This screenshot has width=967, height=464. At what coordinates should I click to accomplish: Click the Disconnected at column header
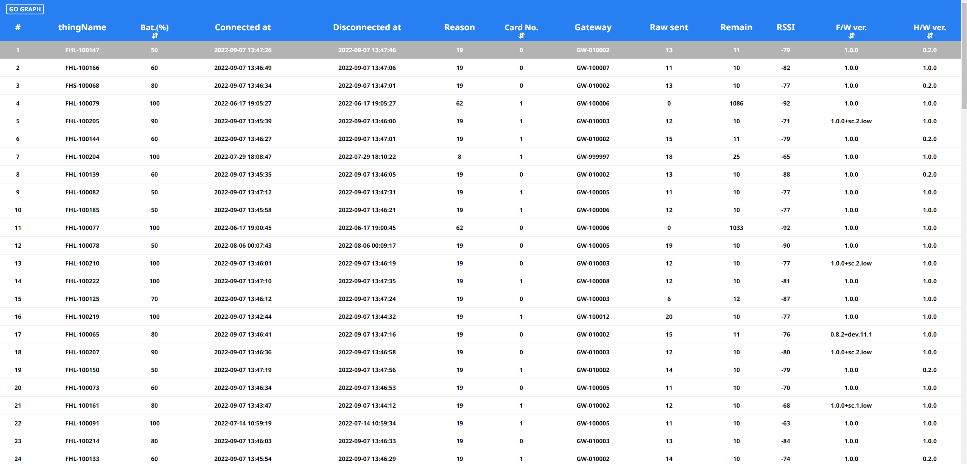click(367, 27)
